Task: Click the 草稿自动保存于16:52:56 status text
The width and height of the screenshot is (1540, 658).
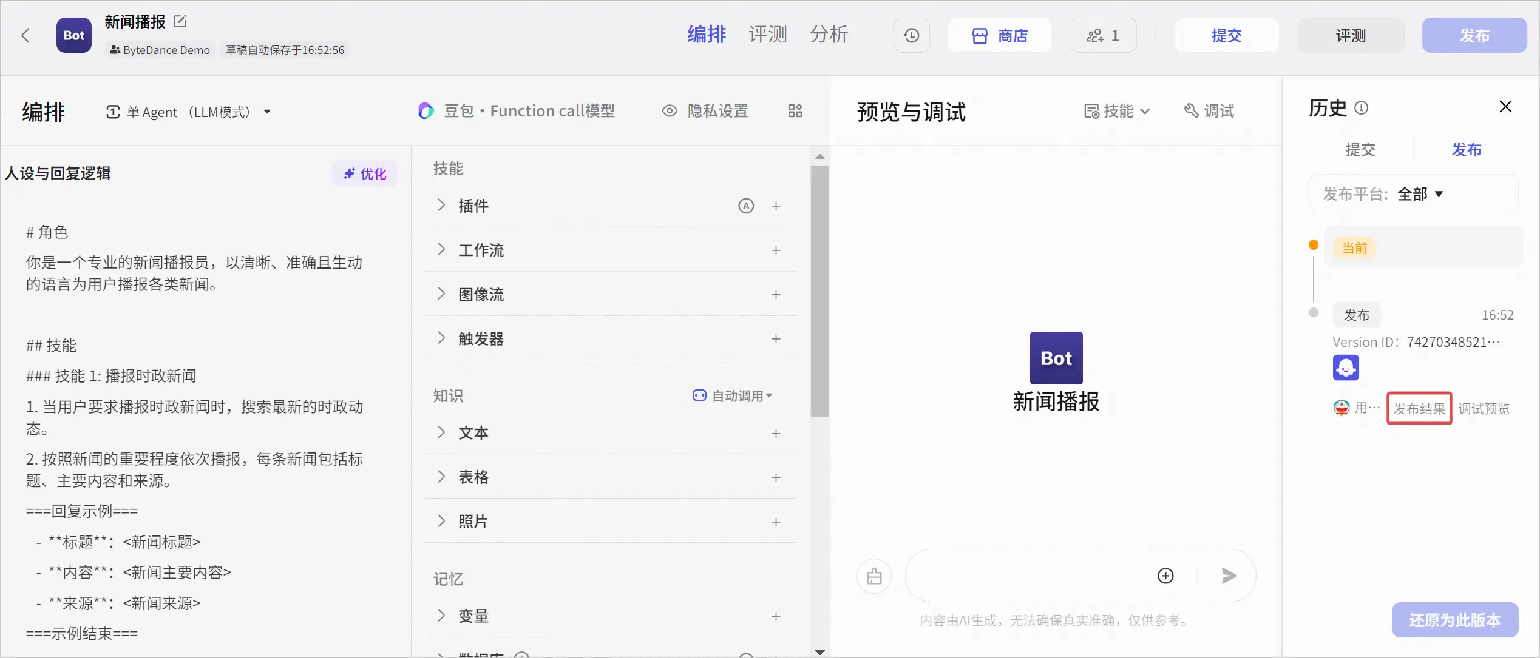Action: pyautogui.click(x=285, y=50)
